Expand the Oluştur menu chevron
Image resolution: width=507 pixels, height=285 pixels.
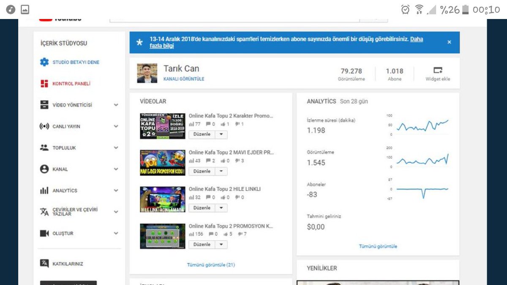[x=116, y=233]
